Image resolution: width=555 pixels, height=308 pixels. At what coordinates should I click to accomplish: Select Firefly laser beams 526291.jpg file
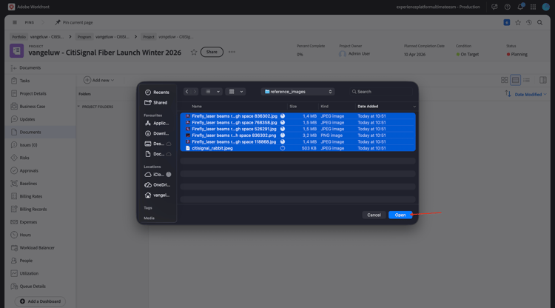coord(297,129)
